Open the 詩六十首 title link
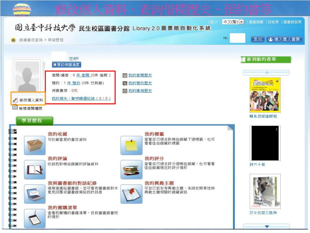Image resolution: width=310 pixels, height=233 pixels. click(x=257, y=164)
